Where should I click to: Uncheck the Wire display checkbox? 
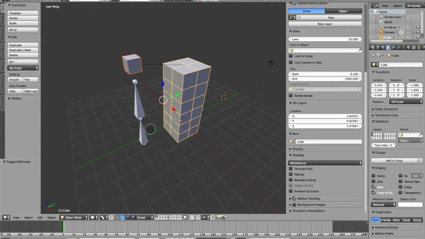tap(374, 187)
